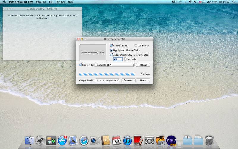Click the Bluetooth status icon

(185, 2)
